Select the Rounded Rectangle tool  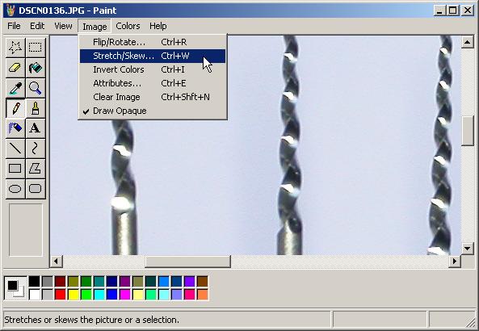click(36, 188)
